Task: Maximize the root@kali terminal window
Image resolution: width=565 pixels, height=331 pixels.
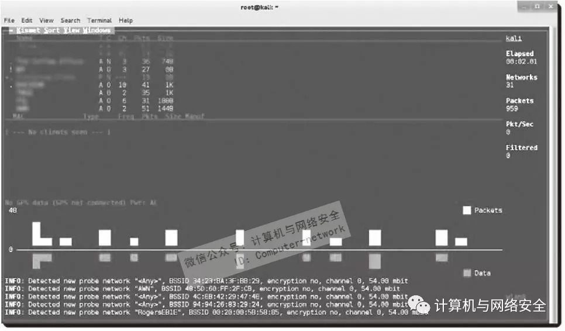Action: 537,6
